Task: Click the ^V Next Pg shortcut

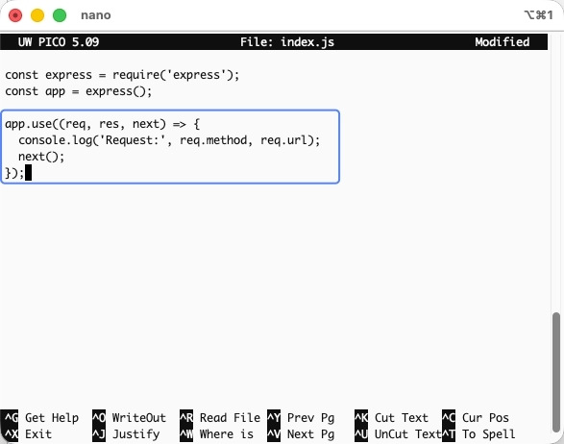Action: 301,434
